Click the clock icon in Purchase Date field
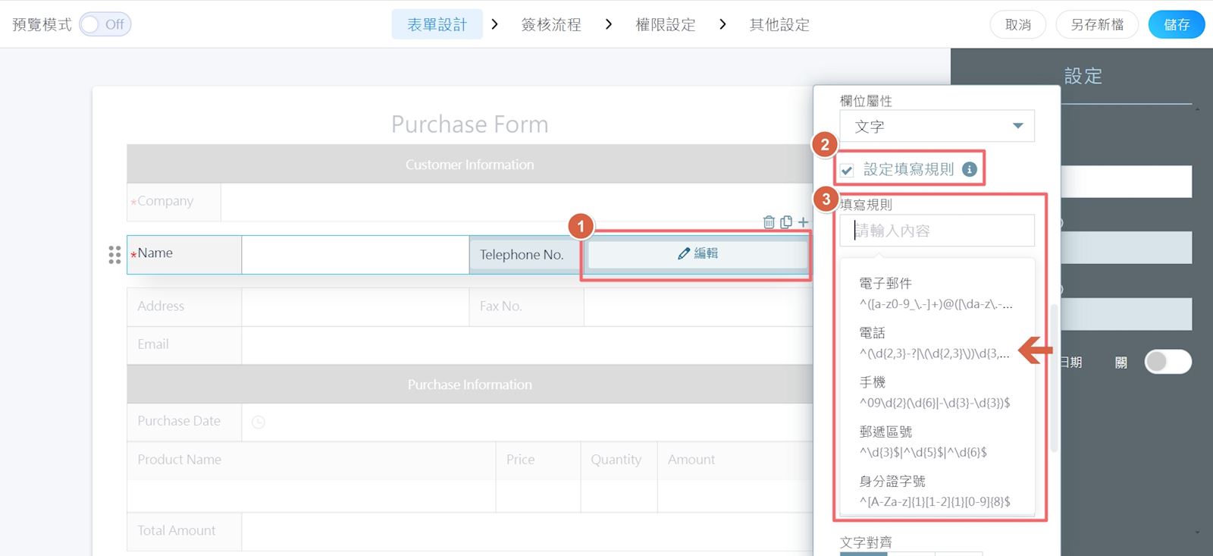This screenshot has height=556, width=1213. point(259,422)
